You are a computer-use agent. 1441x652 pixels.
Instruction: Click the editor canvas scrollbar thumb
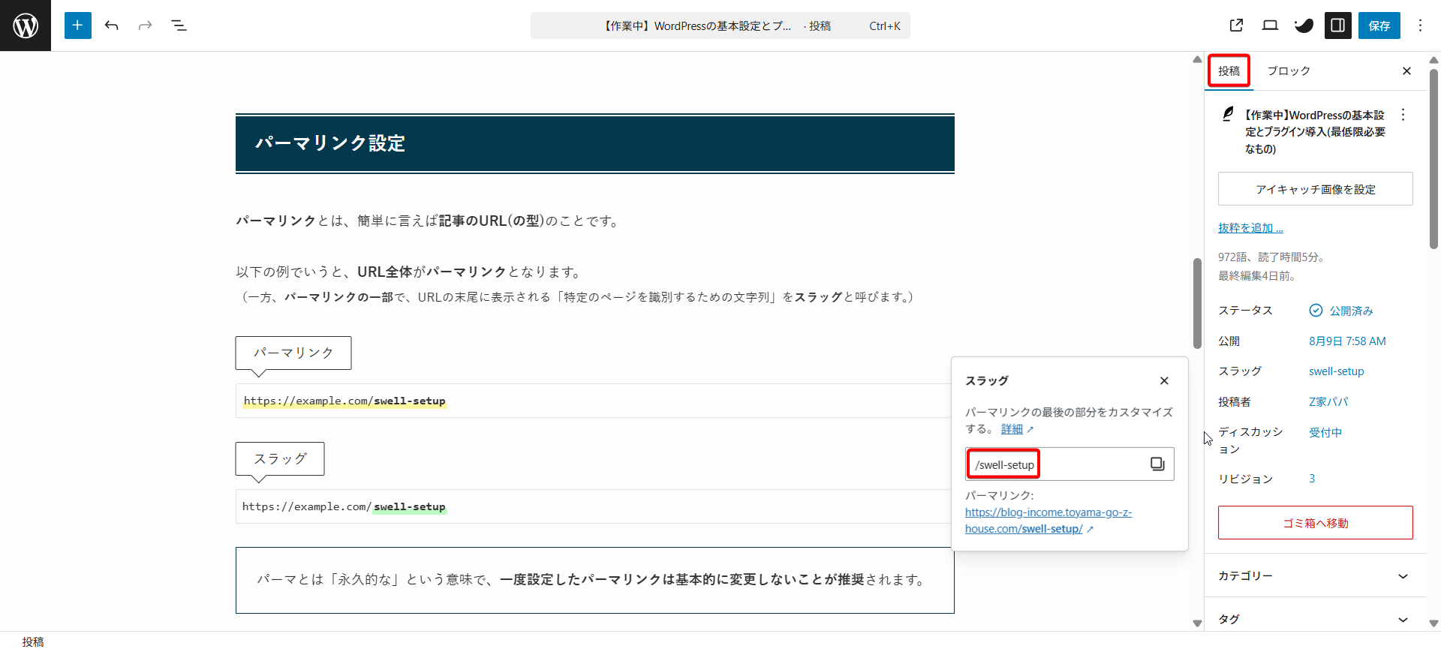pyautogui.click(x=1197, y=303)
